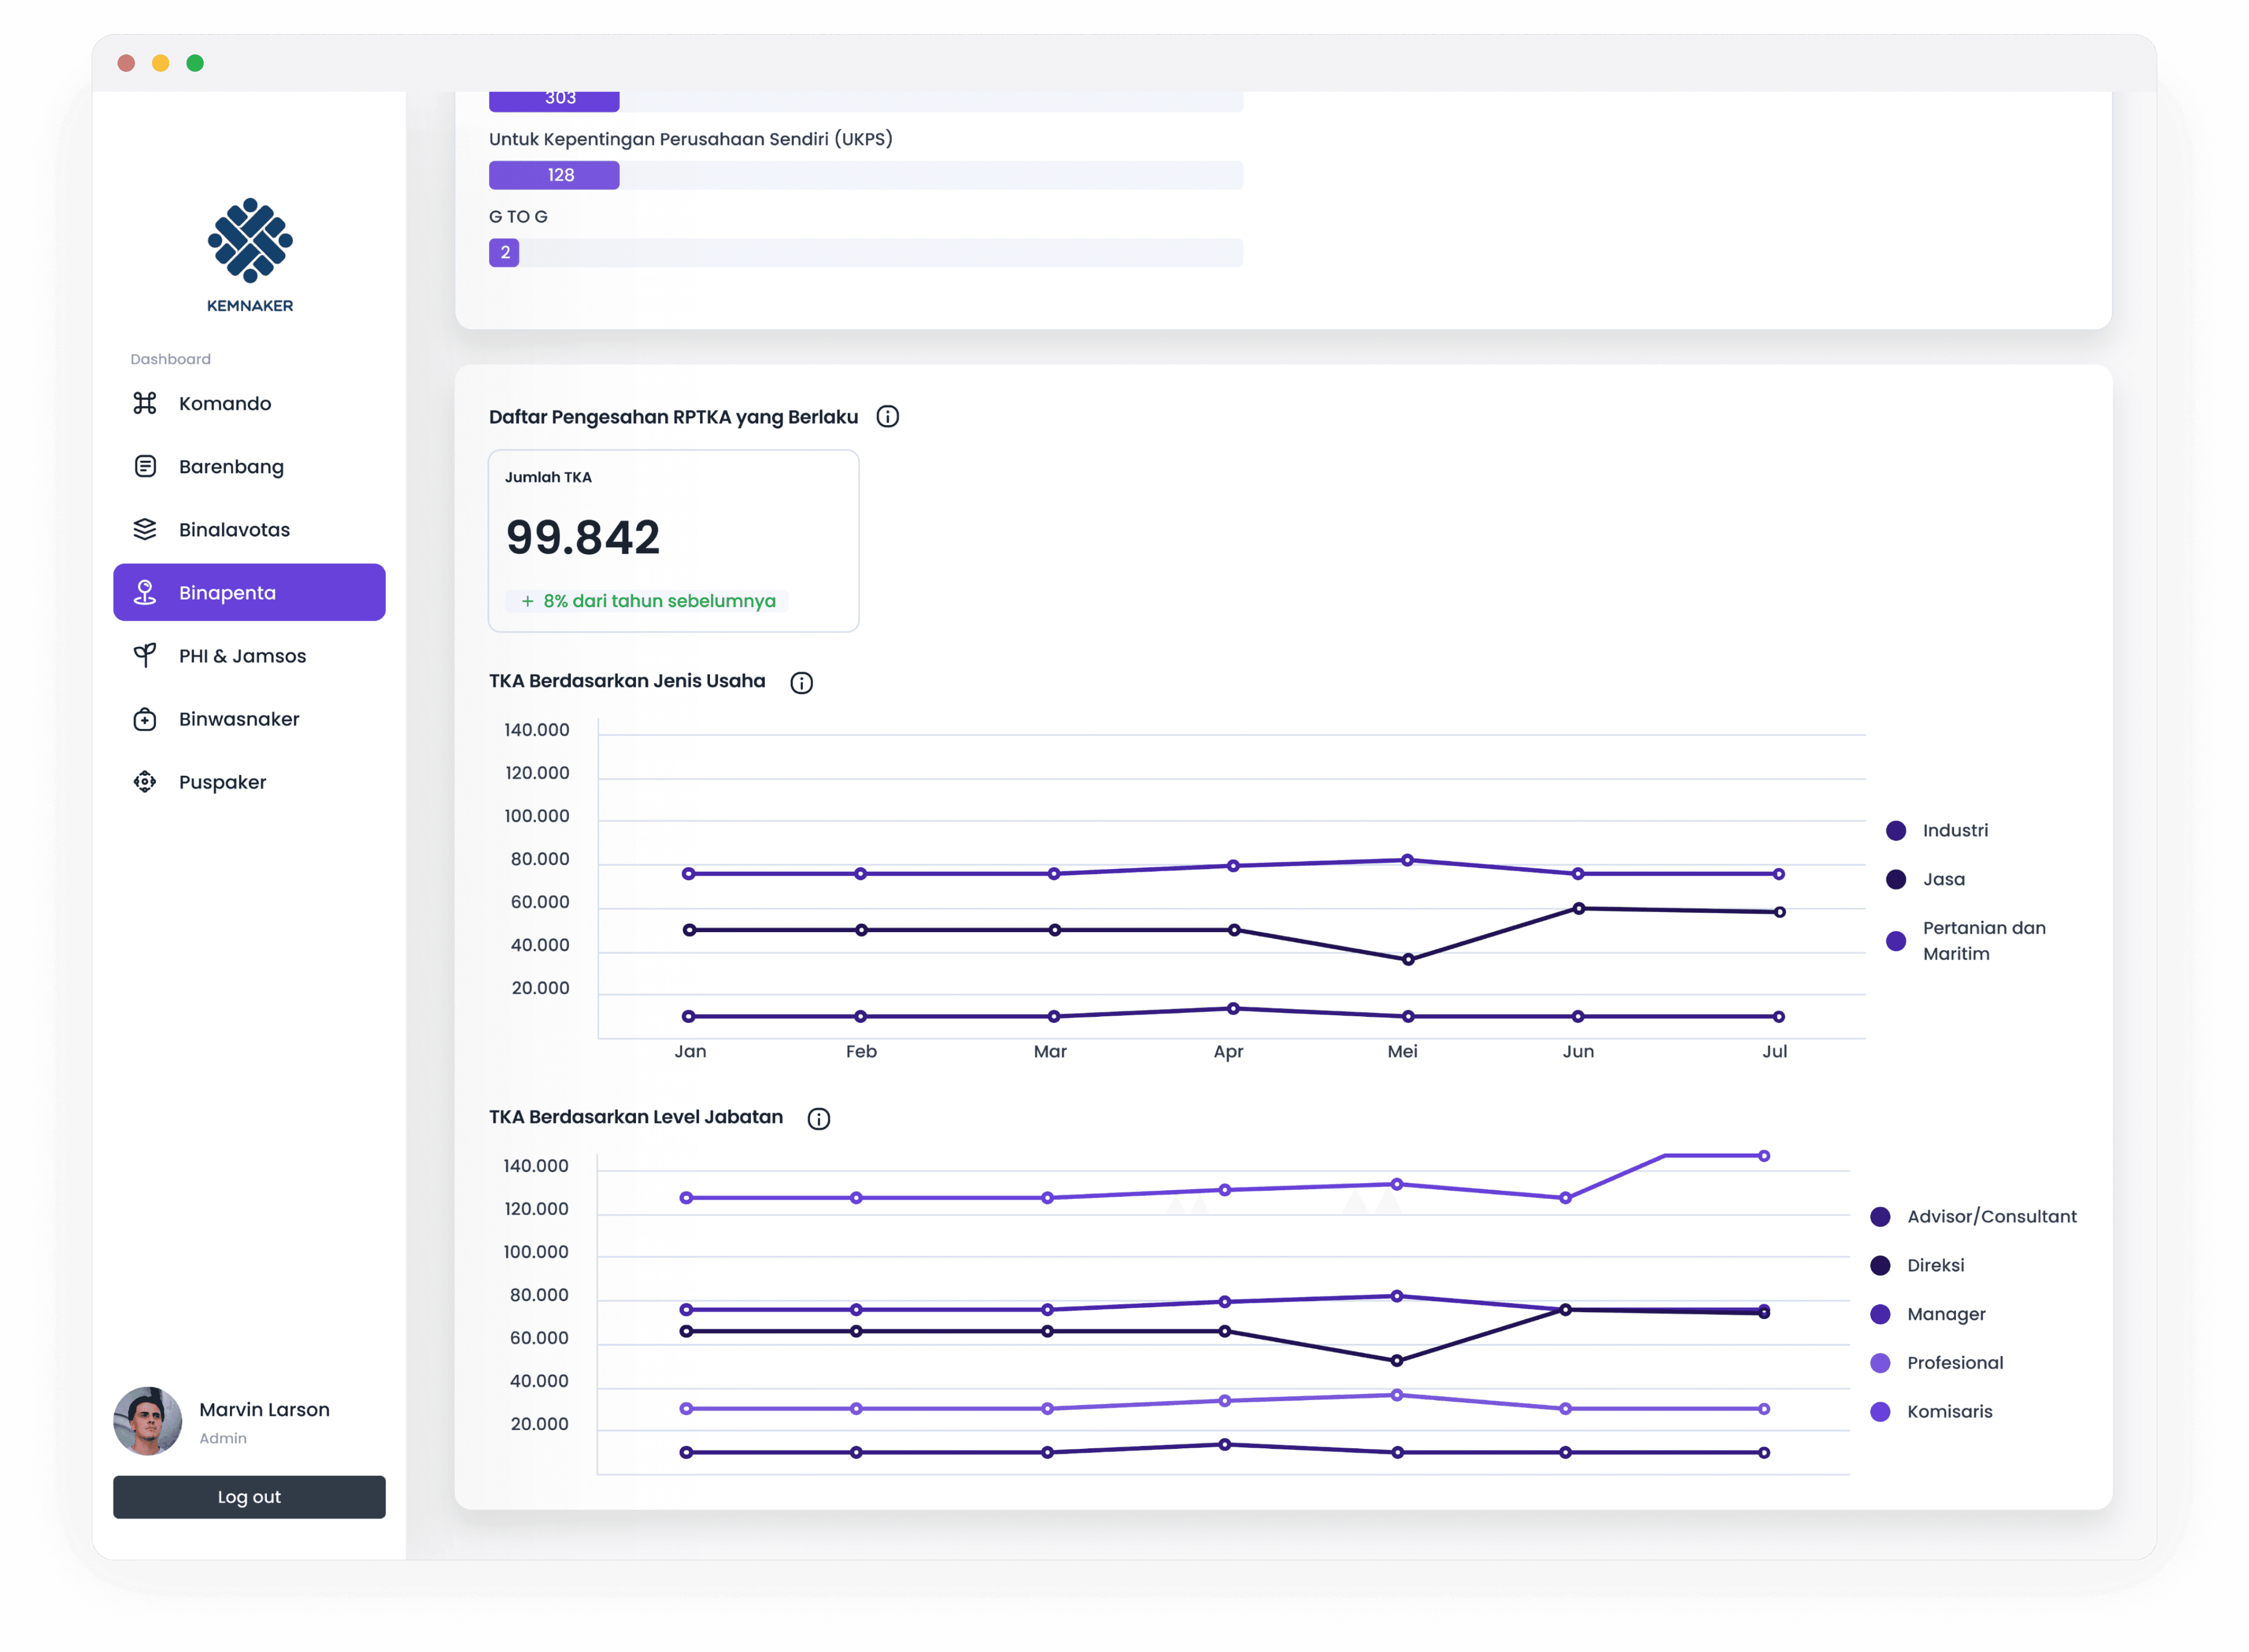Click the 'Untuk Kepentingan Perusahaan Sendiri (UKPS)' label

(x=691, y=139)
